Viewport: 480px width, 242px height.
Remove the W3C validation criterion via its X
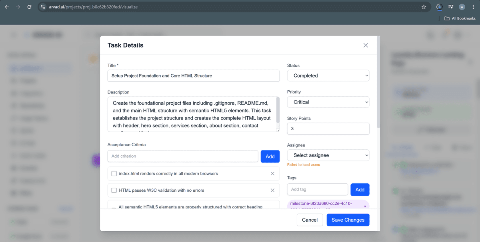click(272, 190)
